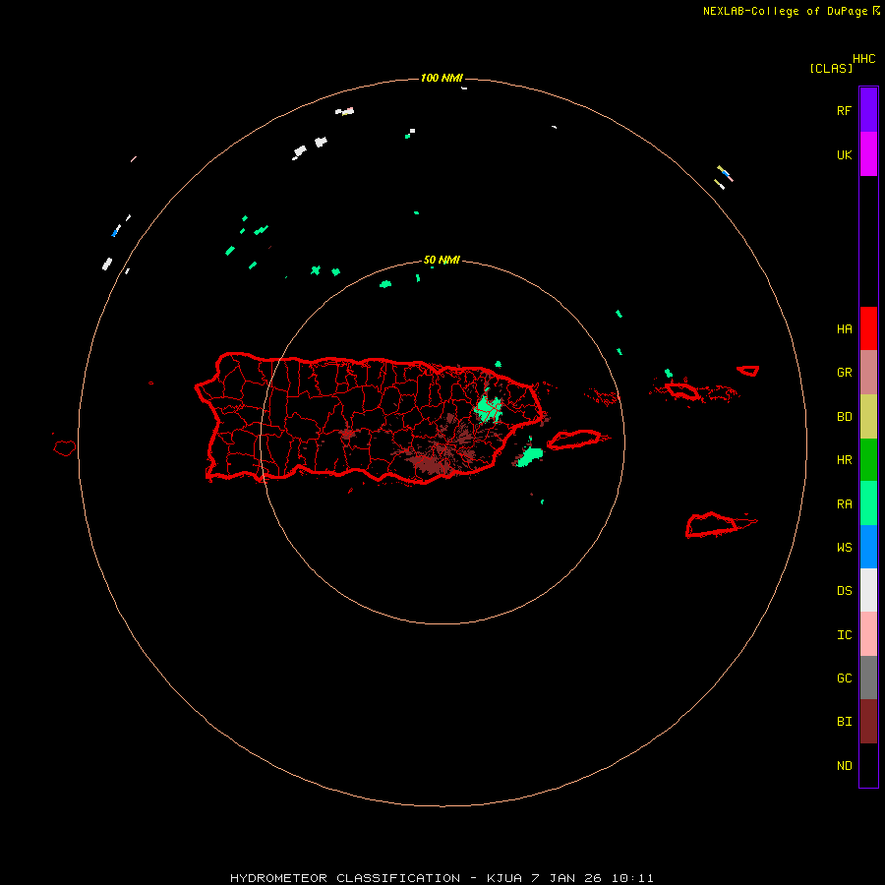
Task: Click the GC legend label
Action: 844,678
